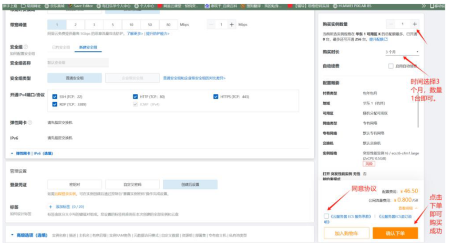Image resolution: width=452 pixels, height=248 pixels.
Task: Click plus icon on bandwidth Mbps stepper
Action: pos(231,25)
